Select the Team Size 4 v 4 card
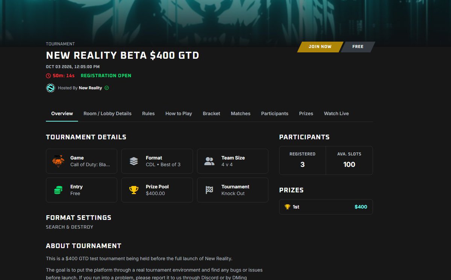This screenshot has height=280, width=451. pos(233,161)
